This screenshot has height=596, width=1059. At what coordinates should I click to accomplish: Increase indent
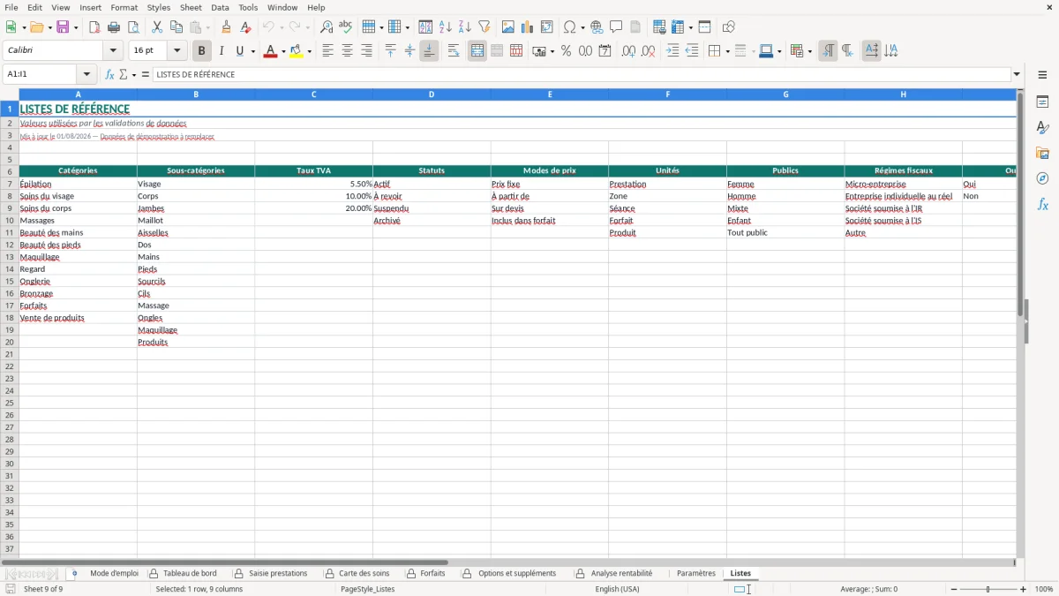coord(672,51)
